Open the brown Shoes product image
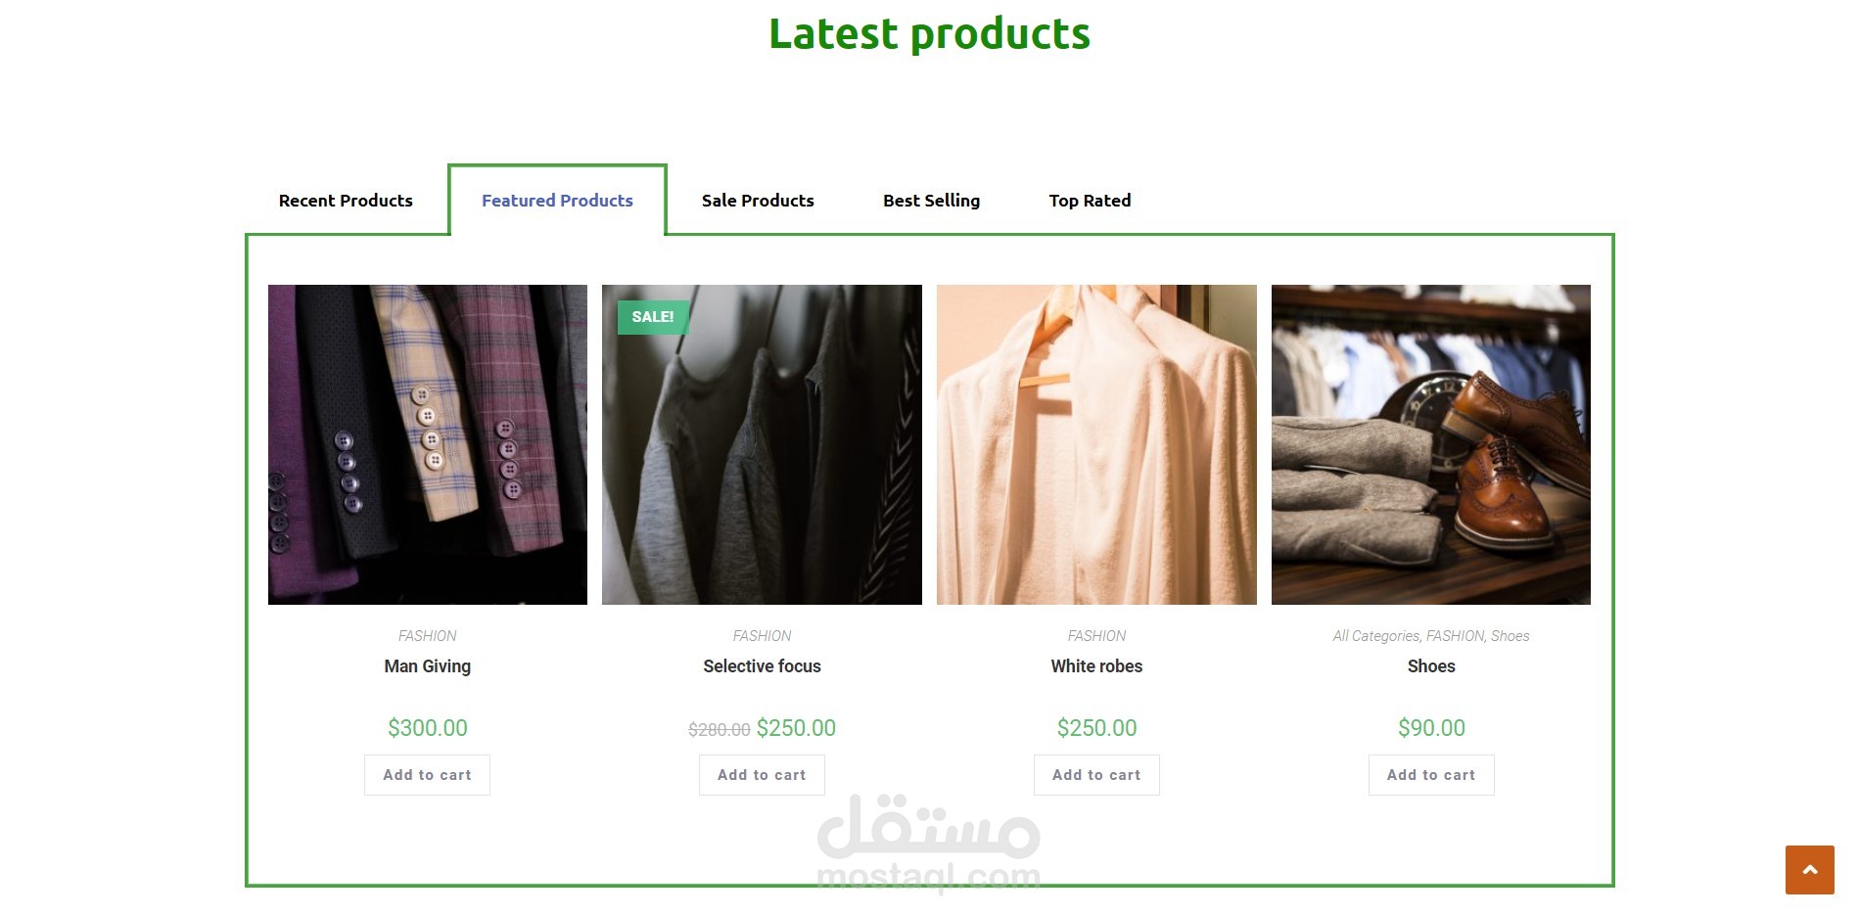The image size is (1859, 915). pyautogui.click(x=1431, y=444)
